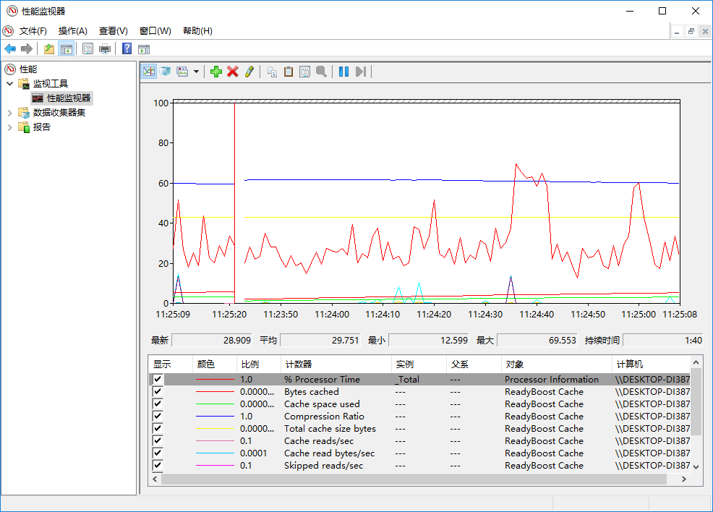
Task: Click horizontal scroll left arrow
Action: point(155,479)
